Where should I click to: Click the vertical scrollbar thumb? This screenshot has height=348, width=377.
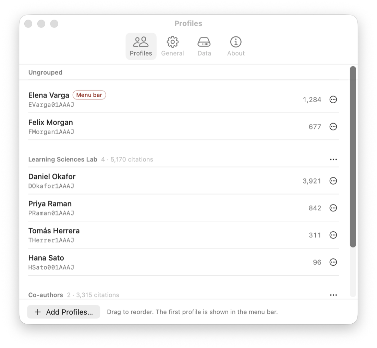(x=353, y=157)
